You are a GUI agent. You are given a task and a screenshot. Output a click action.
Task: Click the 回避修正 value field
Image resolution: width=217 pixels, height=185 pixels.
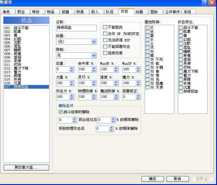(129, 97)
